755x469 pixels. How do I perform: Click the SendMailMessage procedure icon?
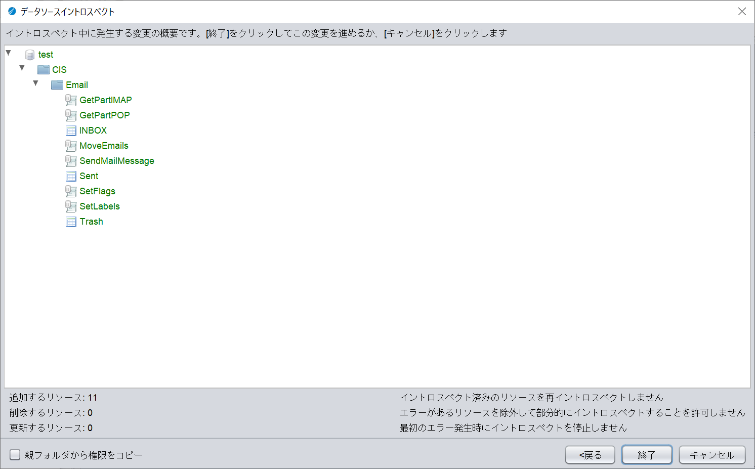click(71, 161)
